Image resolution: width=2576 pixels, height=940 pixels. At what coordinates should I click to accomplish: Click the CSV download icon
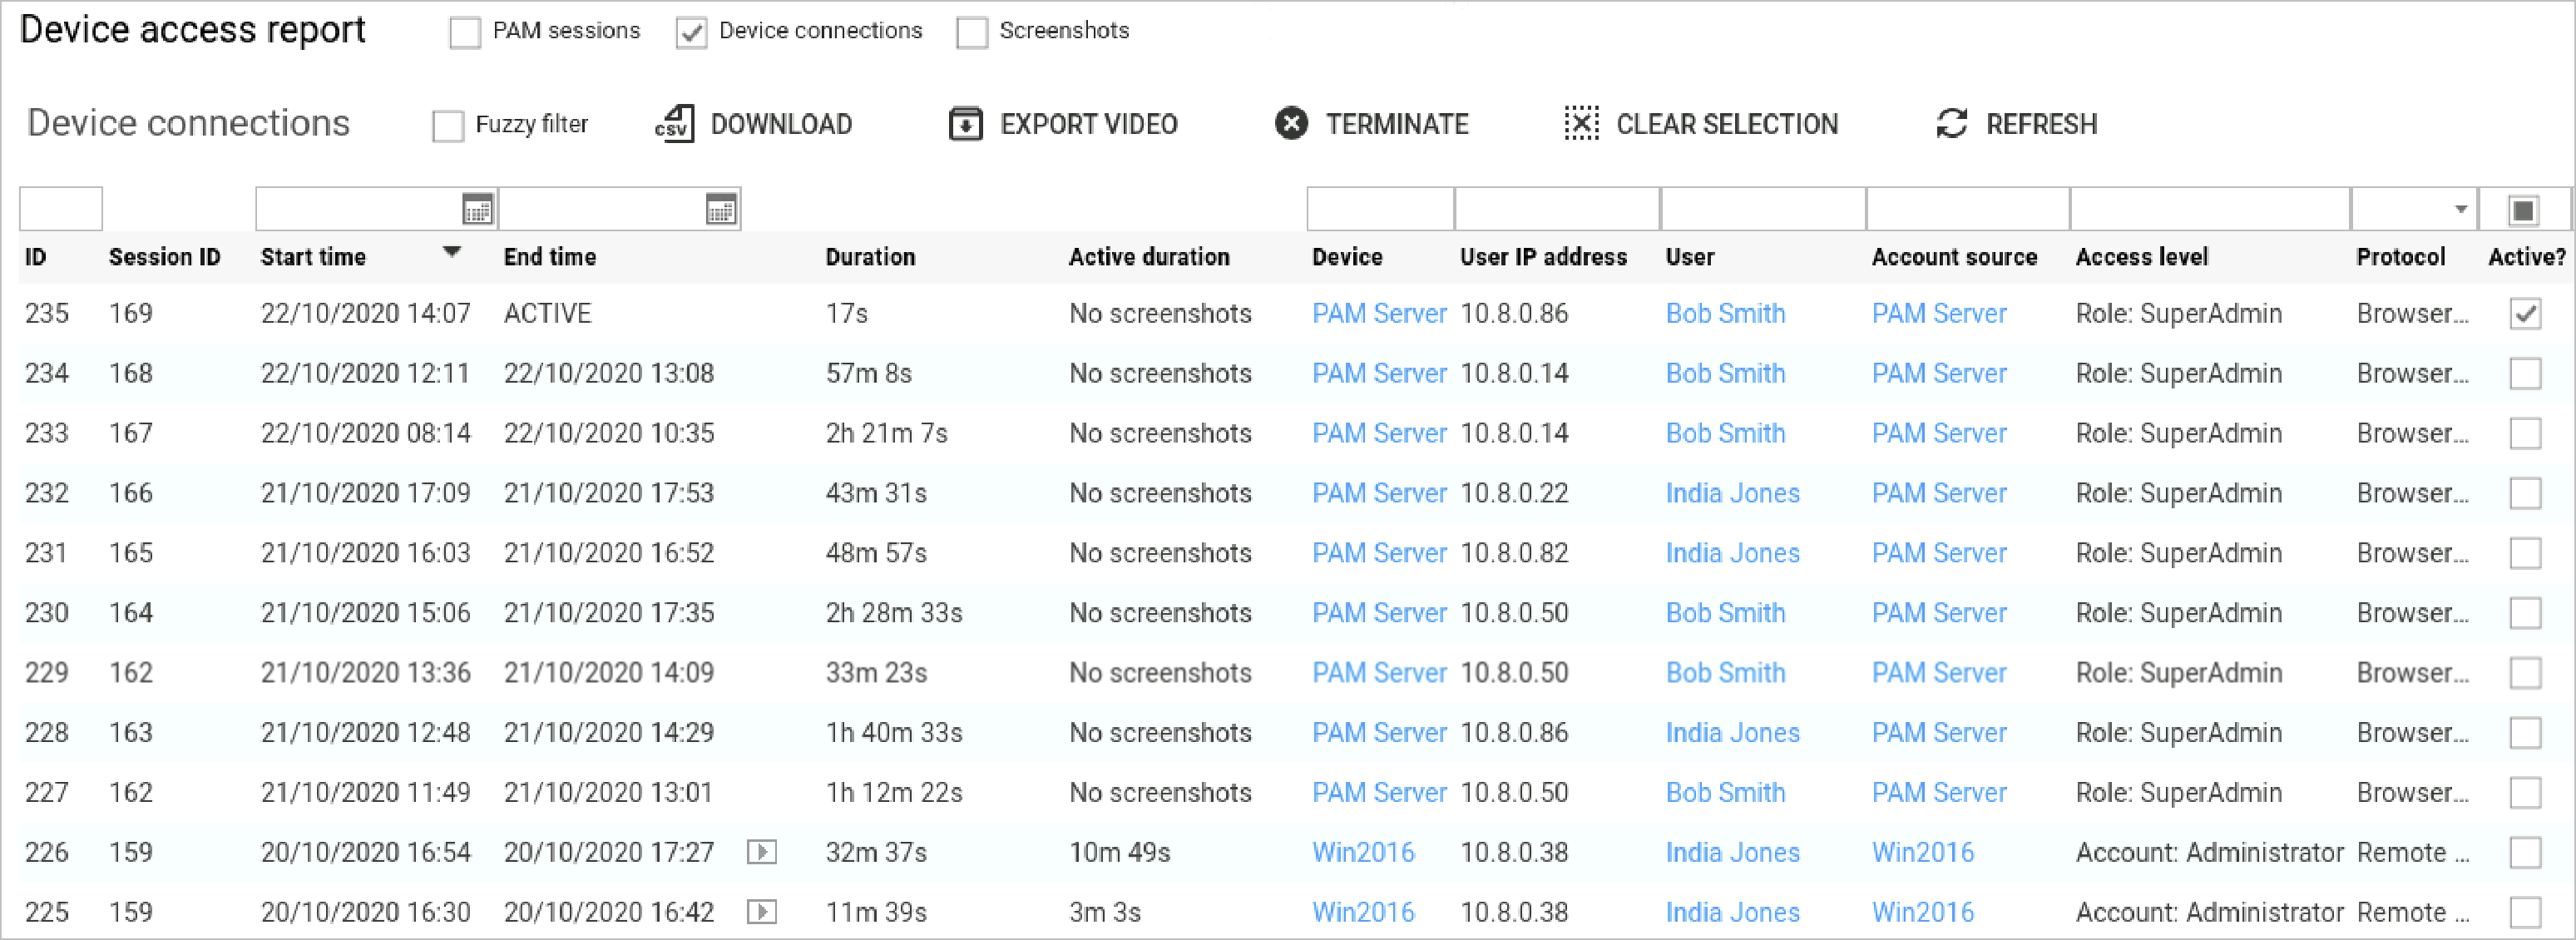coord(675,124)
